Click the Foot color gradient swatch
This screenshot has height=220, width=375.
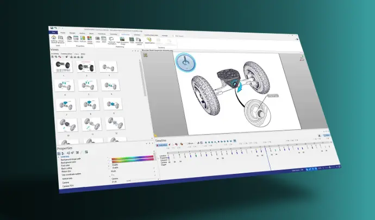tap(133, 160)
